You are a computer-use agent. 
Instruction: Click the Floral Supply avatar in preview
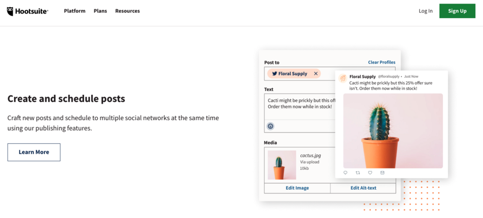pos(343,78)
